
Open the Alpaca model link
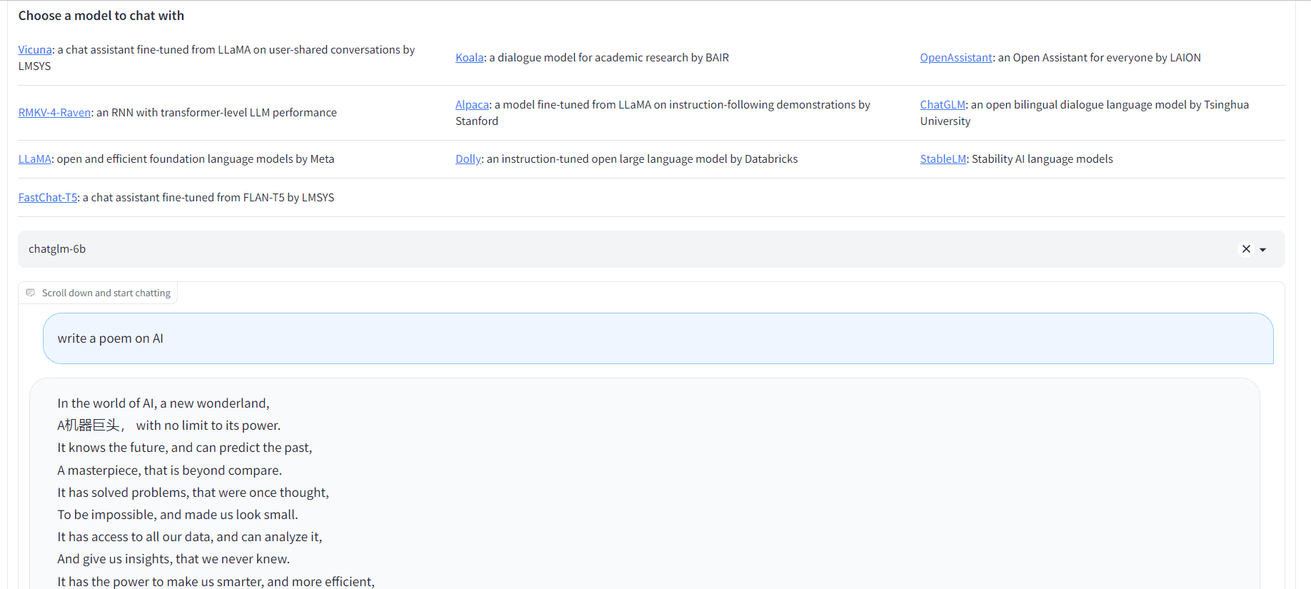pyautogui.click(x=473, y=105)
